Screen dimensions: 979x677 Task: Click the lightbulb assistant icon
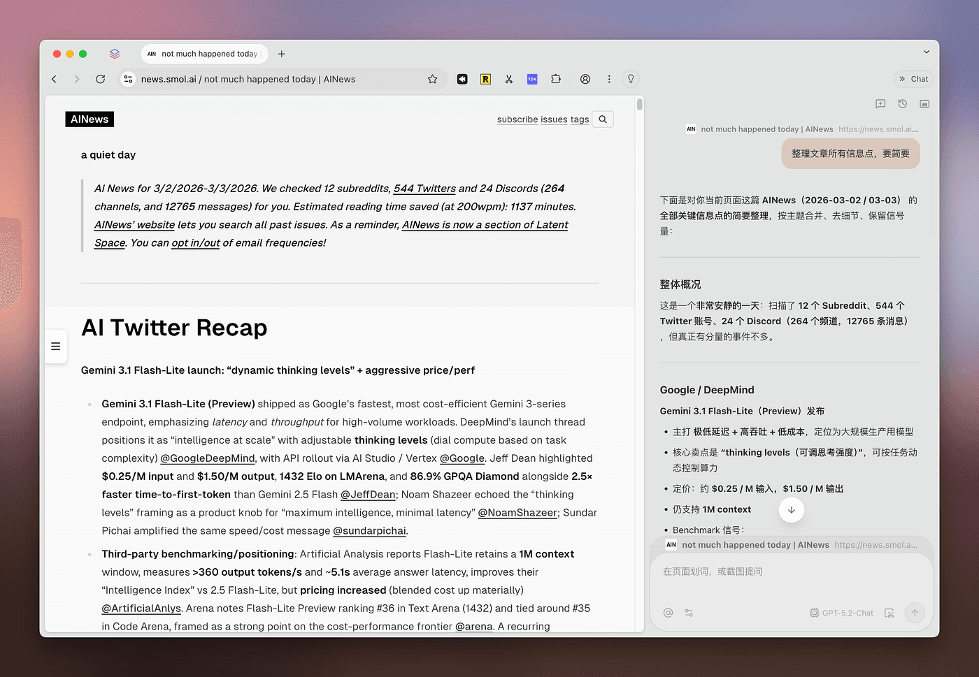631,79
